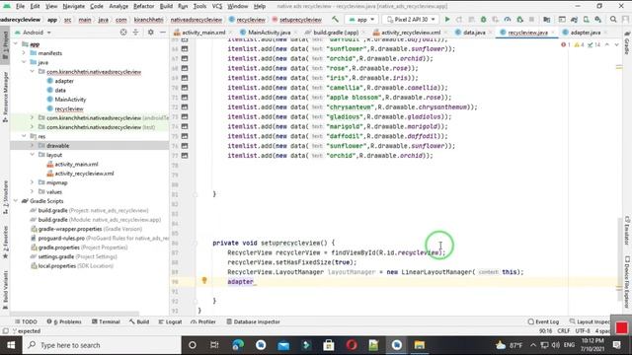Open the Build menu
The image size is (632, 355).
(166, 6)
